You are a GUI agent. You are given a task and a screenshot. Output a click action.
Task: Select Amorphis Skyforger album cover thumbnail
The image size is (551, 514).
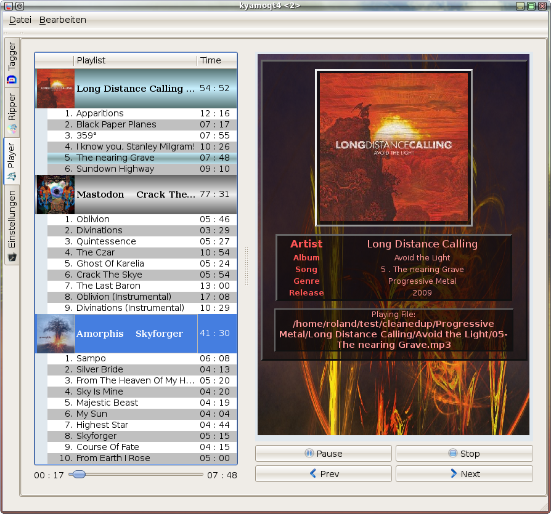[x=55, y=334]
